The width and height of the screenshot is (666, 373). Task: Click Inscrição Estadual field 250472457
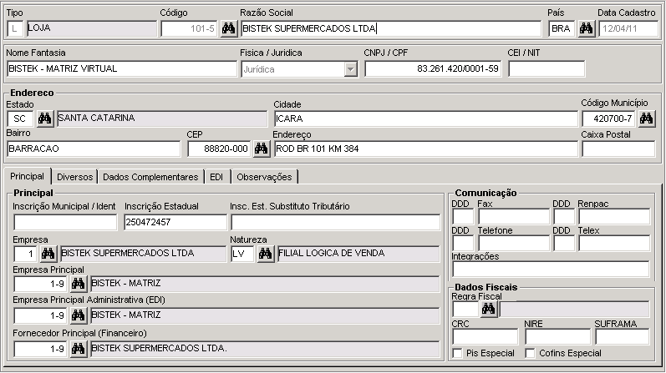coord(175,222)
